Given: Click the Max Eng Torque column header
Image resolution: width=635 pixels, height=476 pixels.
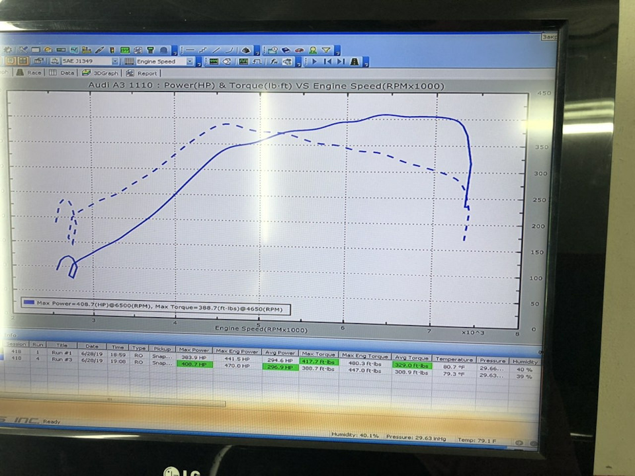Looking at the screenshot, I should tap(365, 356).
